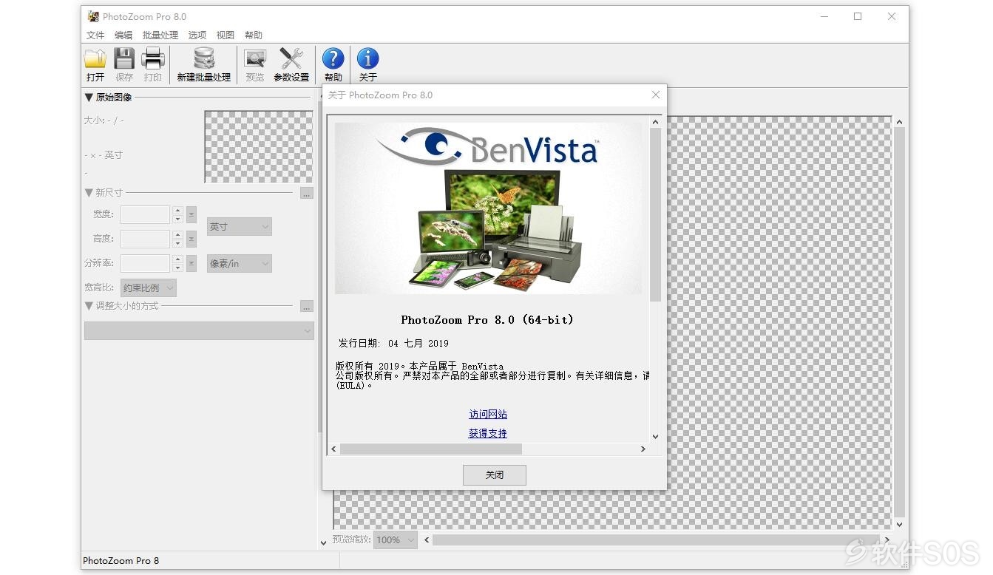Click the 预览 (Preview) toolbar icon
The image size is (993, 575).
tap(255, 60)
